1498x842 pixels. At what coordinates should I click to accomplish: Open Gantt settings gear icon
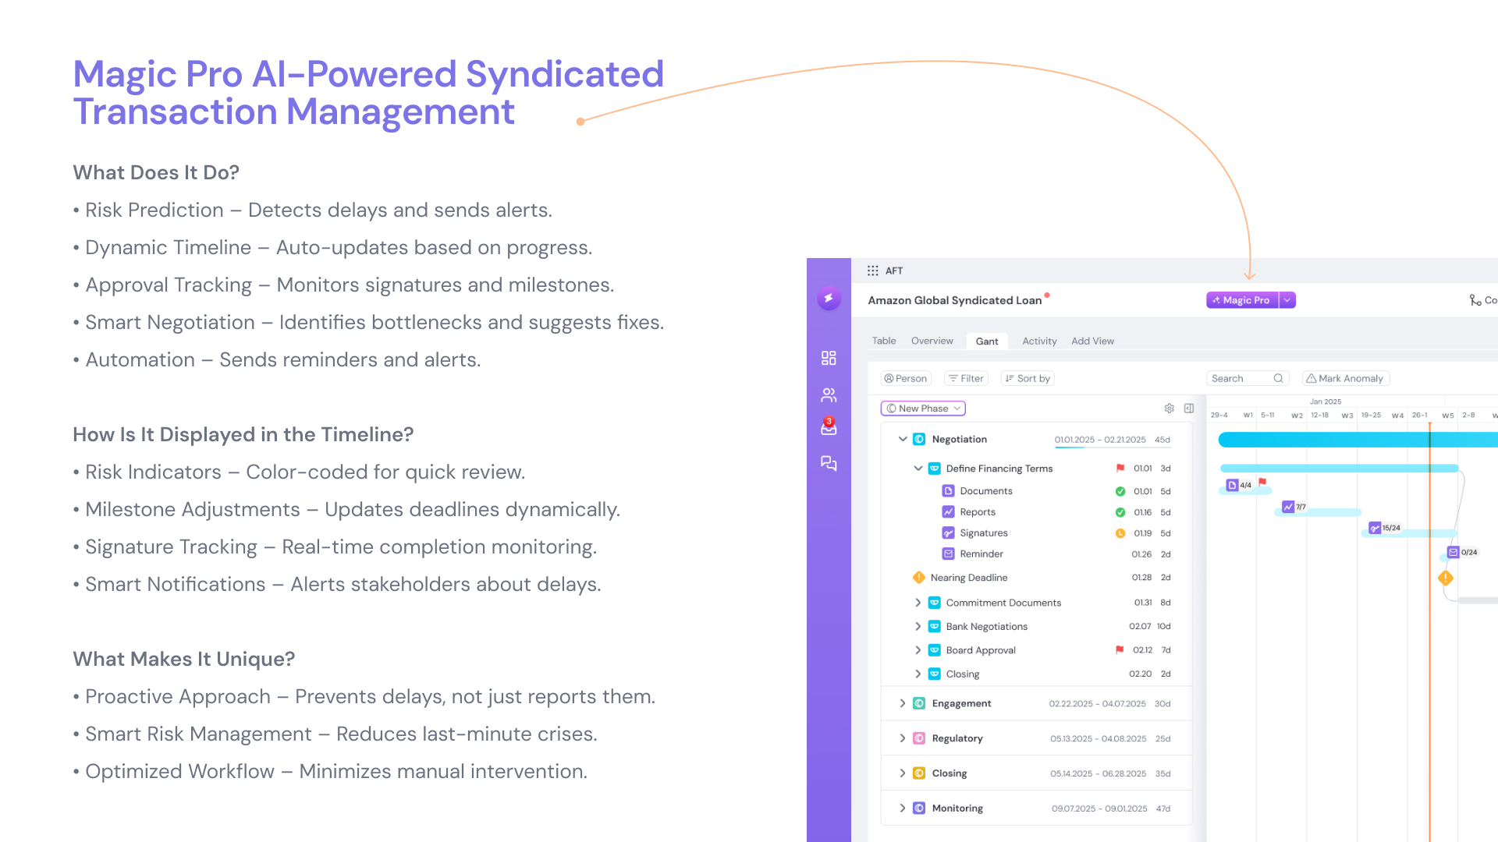pyautogui.click(x=1169, y=409)
